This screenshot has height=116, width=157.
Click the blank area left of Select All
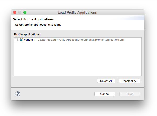pos(55,81)
